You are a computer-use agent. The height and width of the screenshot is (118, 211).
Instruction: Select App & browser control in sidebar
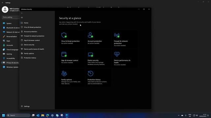pyautogui.click(x=37, y=40)
